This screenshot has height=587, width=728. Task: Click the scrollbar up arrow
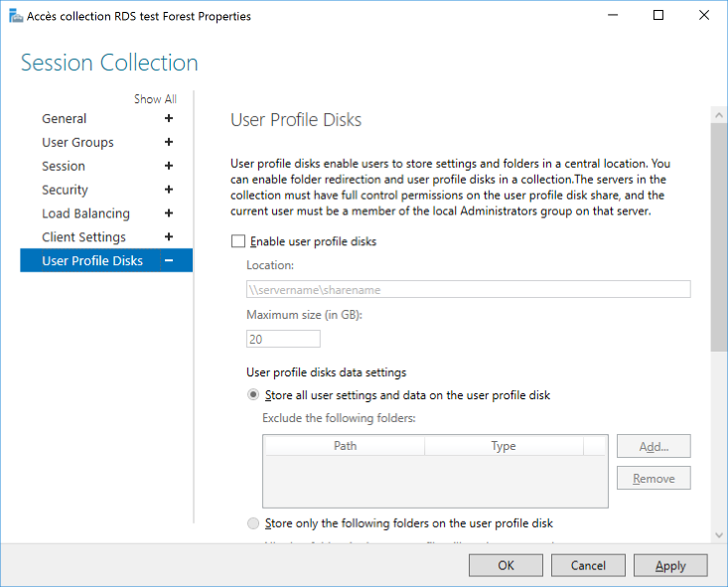pos(719,114)
